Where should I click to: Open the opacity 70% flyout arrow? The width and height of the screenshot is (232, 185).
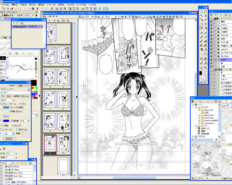(29, 121)
